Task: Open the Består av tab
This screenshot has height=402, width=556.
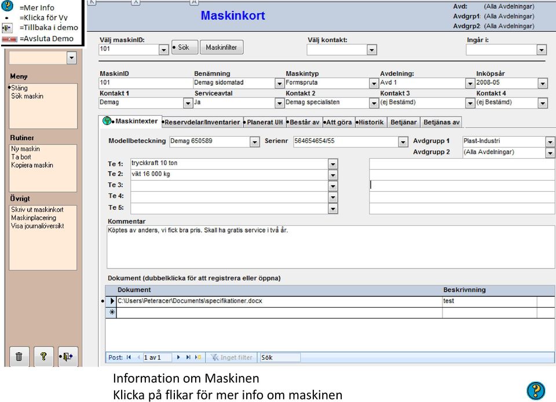Action: (x=304, y=122)
